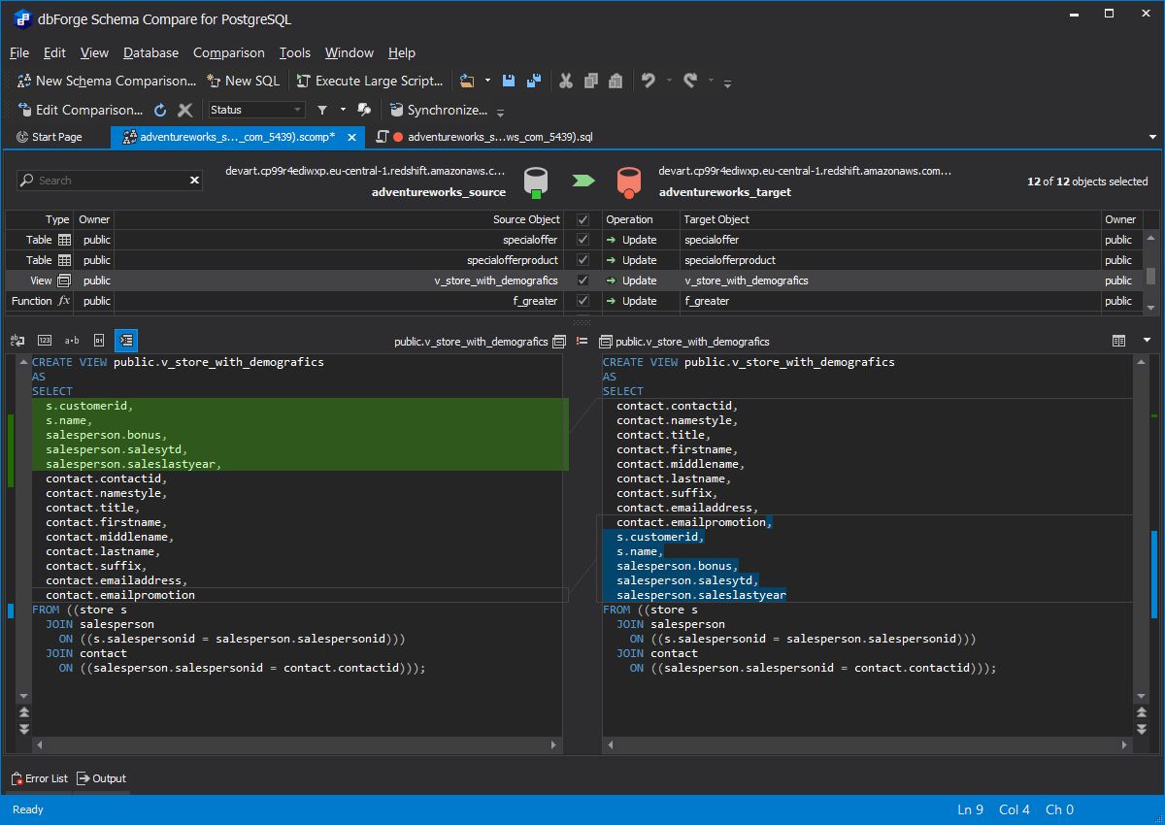Open the save button dropdown arrow
The image size is (1165, 825).
(x=488, y=81)
